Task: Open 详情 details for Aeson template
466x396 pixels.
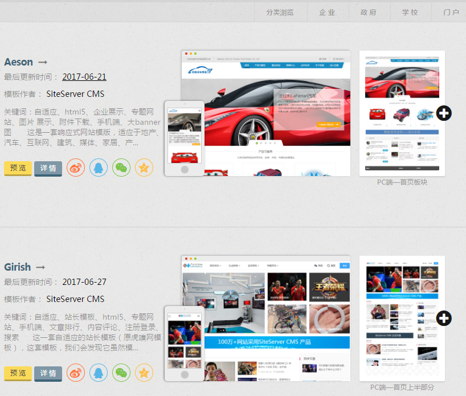Action: [48, 168]
